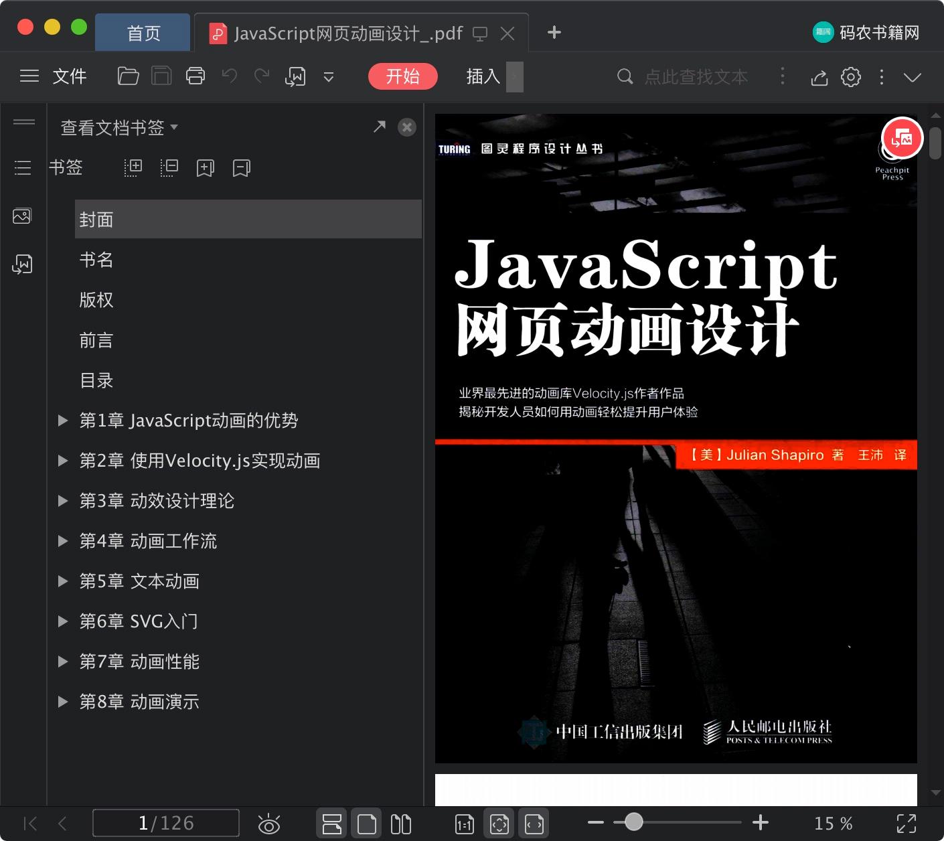The width and height of the screenshot is (944, 841).
Task: Select the 目录 bookmark
Action: (x=96, y=380)
